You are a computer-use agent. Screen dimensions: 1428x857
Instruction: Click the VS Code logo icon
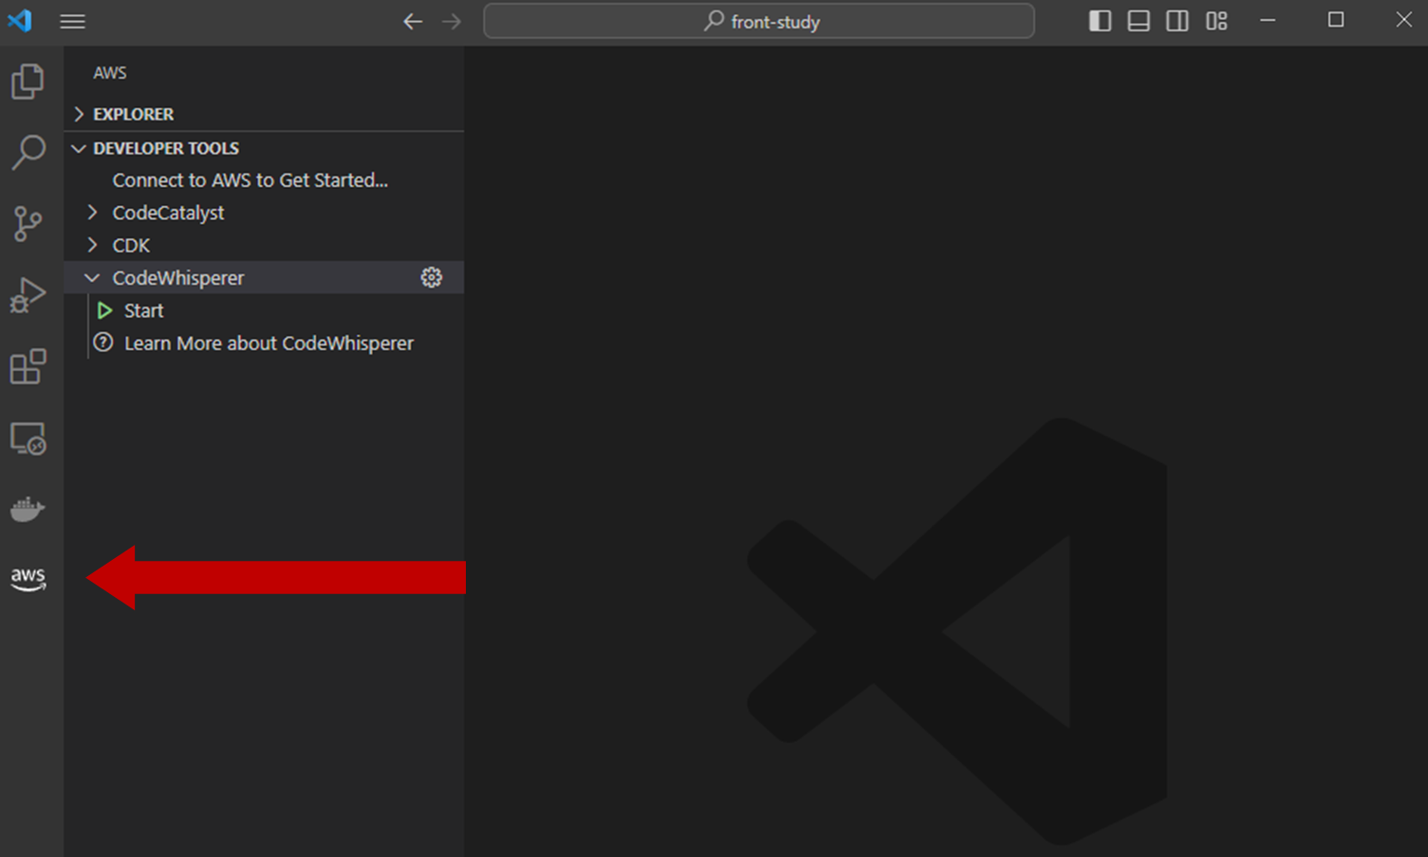[20, 20]
